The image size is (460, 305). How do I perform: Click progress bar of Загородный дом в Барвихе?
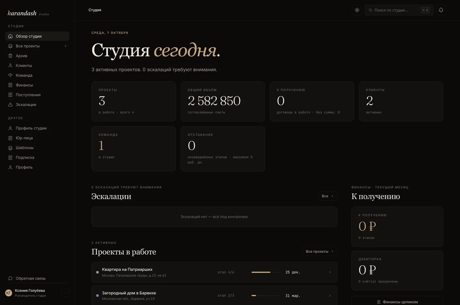(266, 296)
